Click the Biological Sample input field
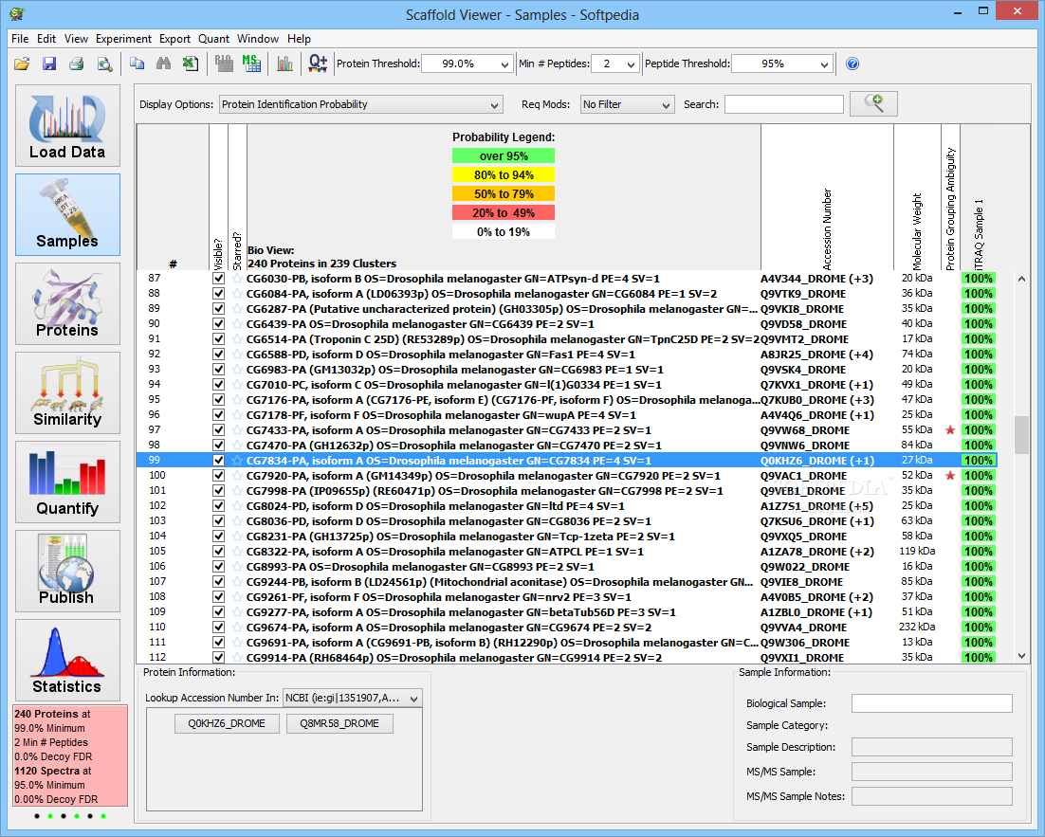 (932, 703)
